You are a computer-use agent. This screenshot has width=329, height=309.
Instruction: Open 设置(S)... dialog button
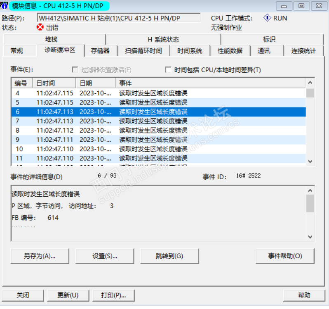tap(105, 256)
